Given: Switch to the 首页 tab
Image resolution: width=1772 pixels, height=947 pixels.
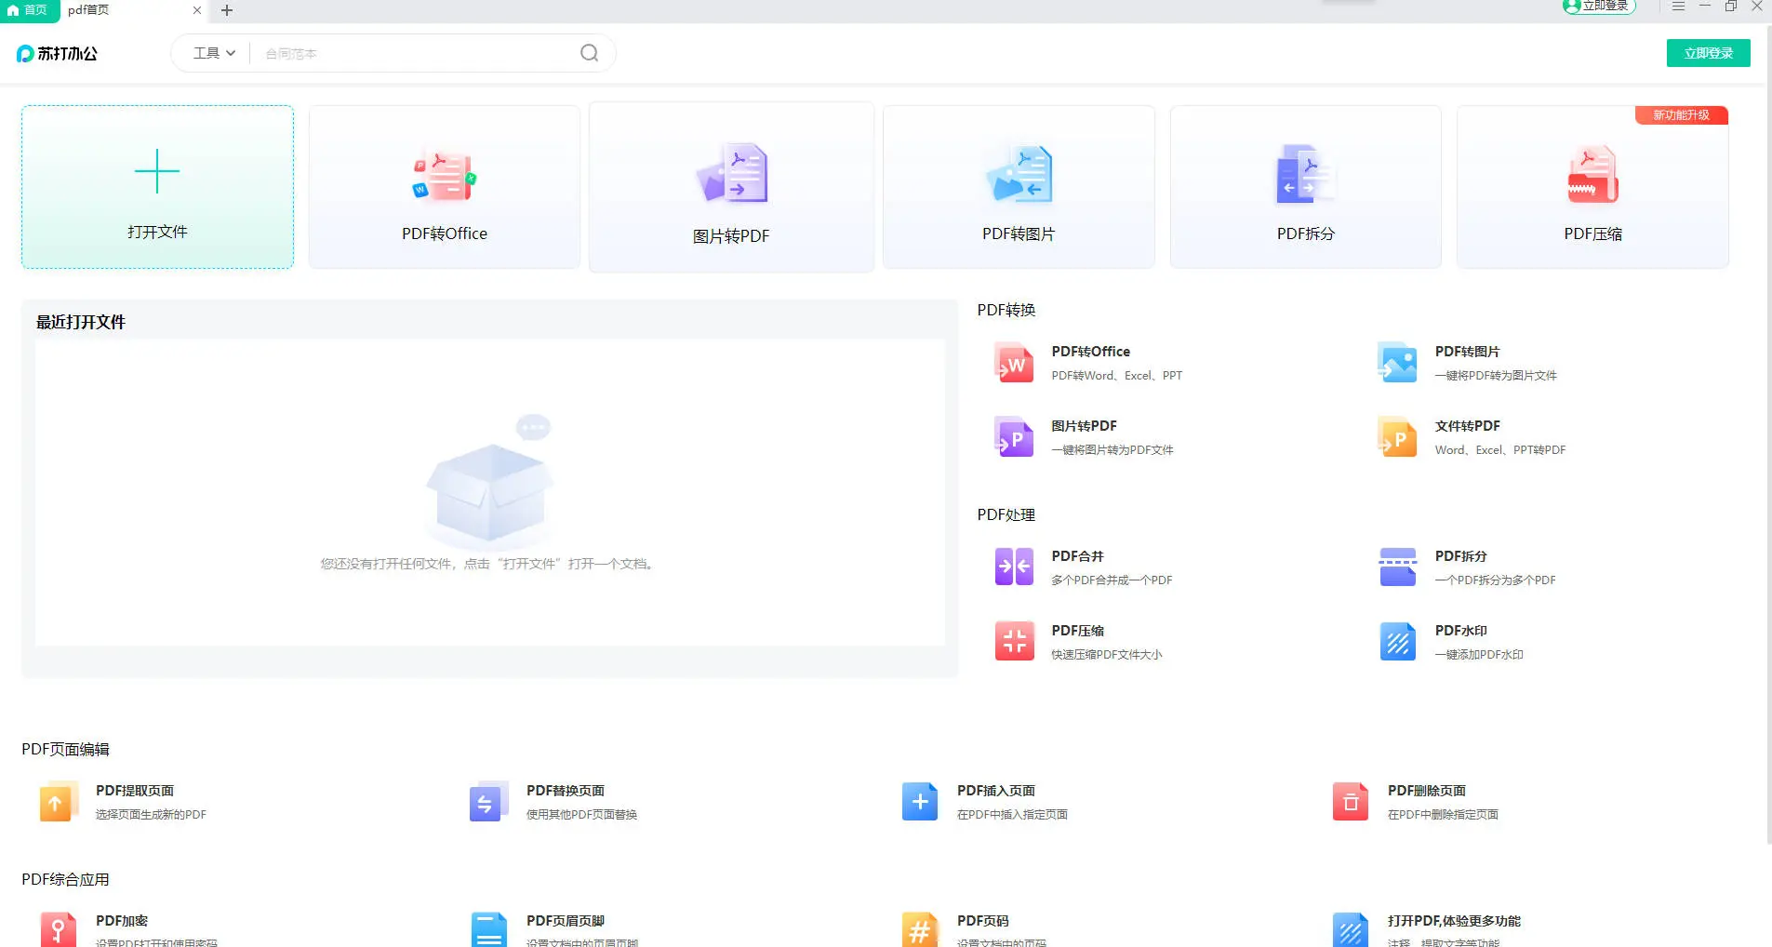Looking at the screenshot, I should point(28,10).
